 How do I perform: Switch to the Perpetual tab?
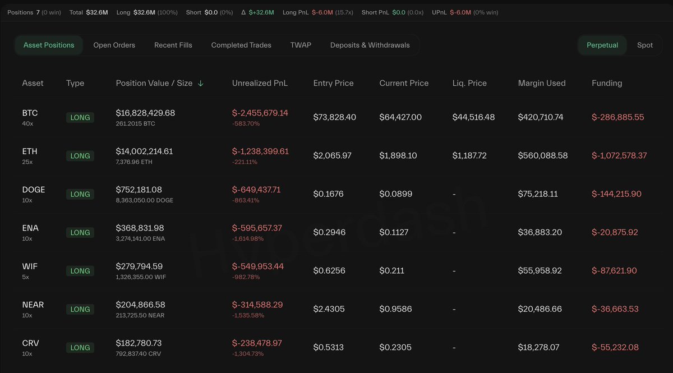click(x=602, y=45)
